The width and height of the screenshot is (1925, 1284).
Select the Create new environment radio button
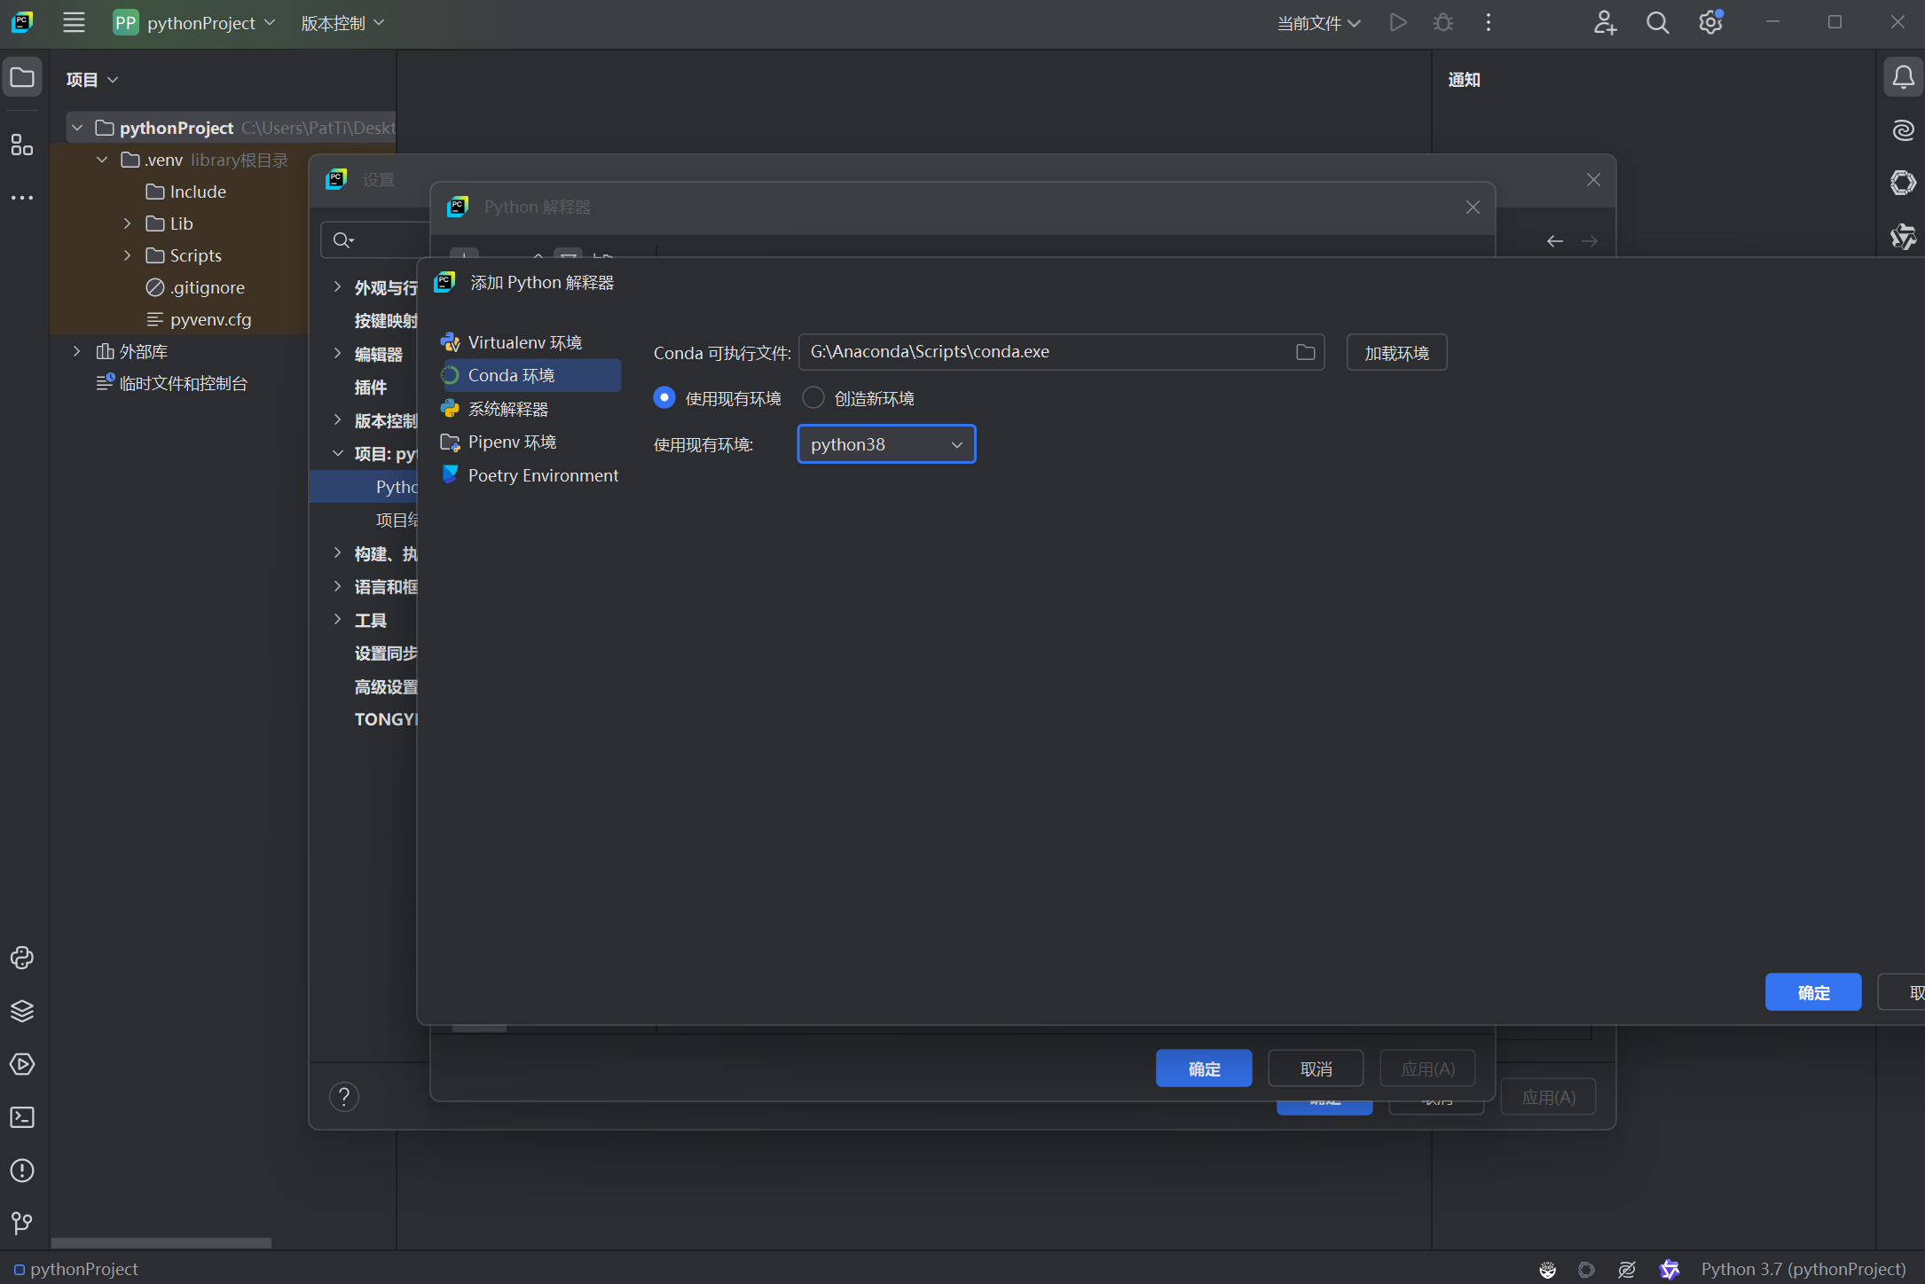(x=813, y=398)
